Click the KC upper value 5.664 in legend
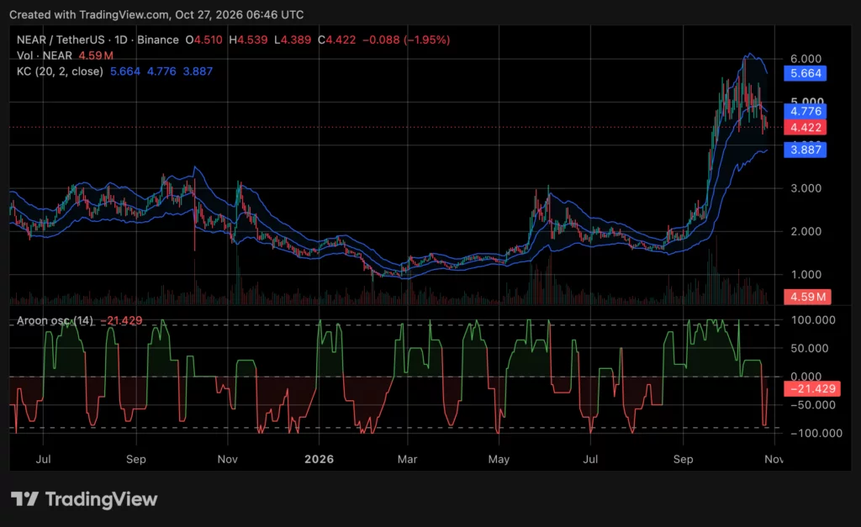Image resolution: width=861 pixels, height=527 pixels. (x=125, y=71)
